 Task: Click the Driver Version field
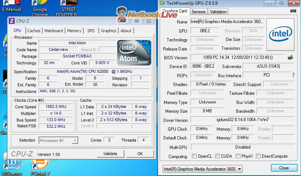[242, 120]
